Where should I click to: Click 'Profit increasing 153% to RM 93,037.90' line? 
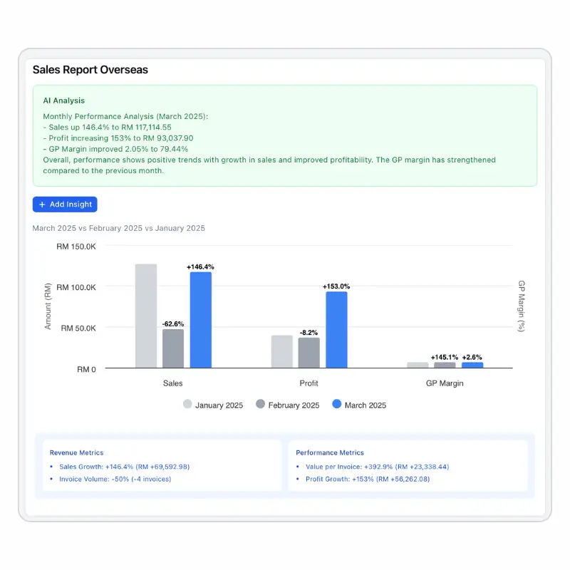coord(118,138)
